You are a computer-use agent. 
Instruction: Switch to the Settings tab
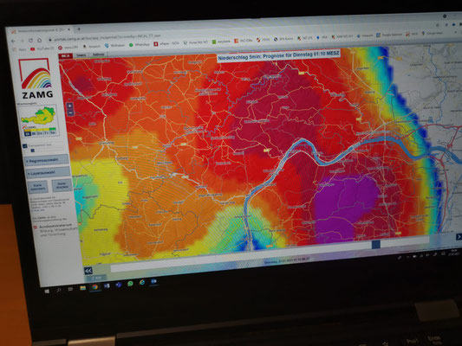[99, 54]
